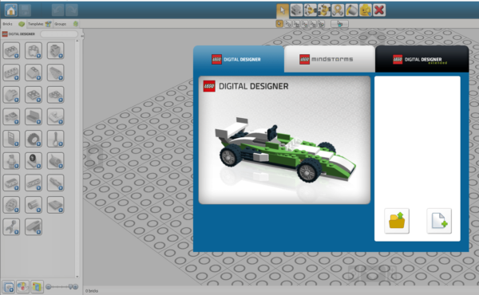Screen dimensions: 479x295
Task: Open the paddle utensil category
Action: 55,139
